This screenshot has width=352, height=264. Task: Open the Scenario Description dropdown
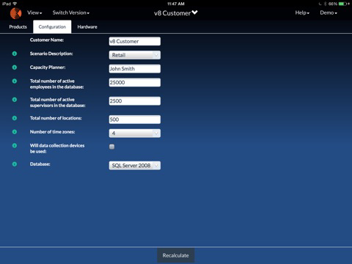click(135, 55)
